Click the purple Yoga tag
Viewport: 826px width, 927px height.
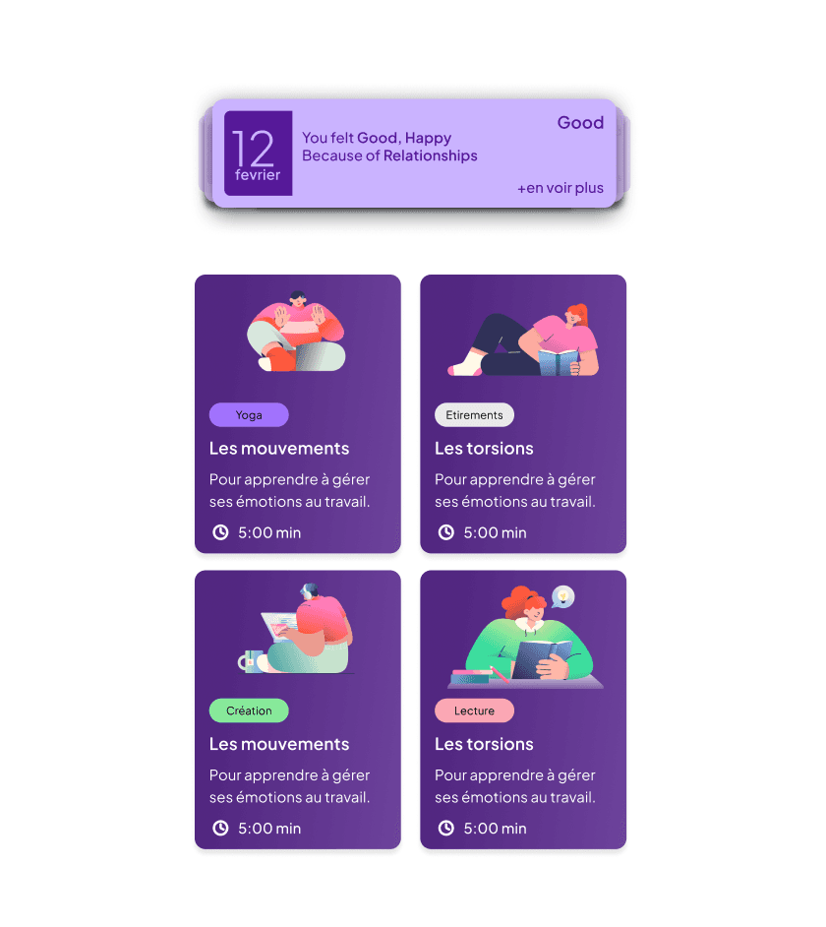(249, 415)
